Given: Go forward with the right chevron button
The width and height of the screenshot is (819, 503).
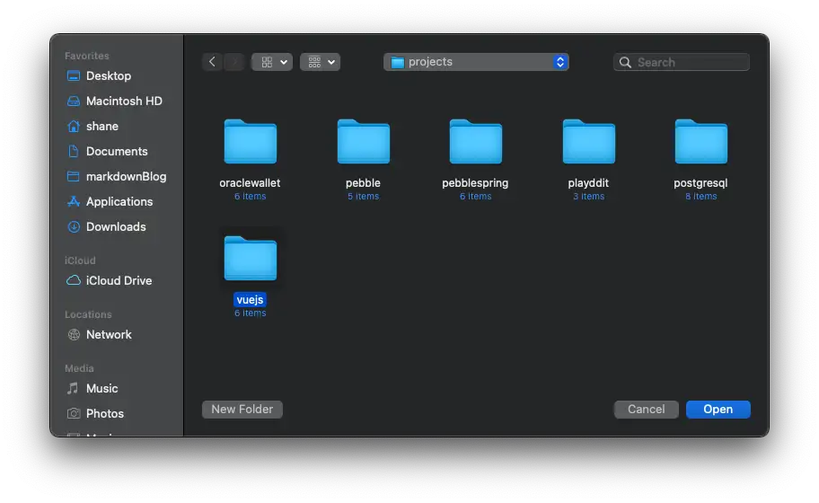Looking at the screenshot, I should coord(234,62).
